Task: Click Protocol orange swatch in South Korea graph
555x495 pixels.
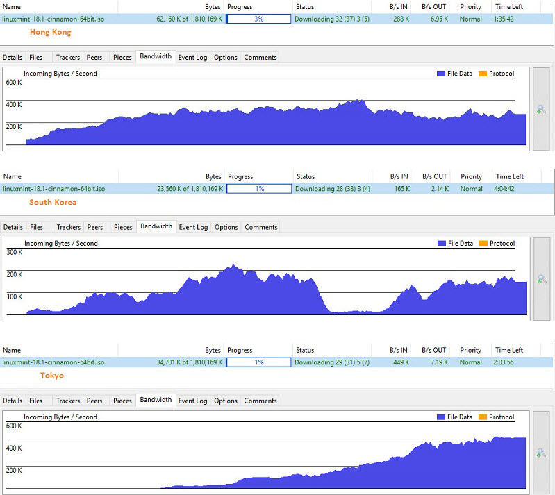Action: [483, 244]
